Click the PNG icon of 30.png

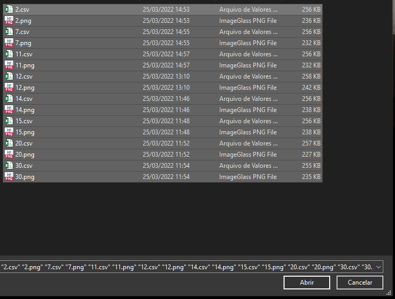pos(9,176)
